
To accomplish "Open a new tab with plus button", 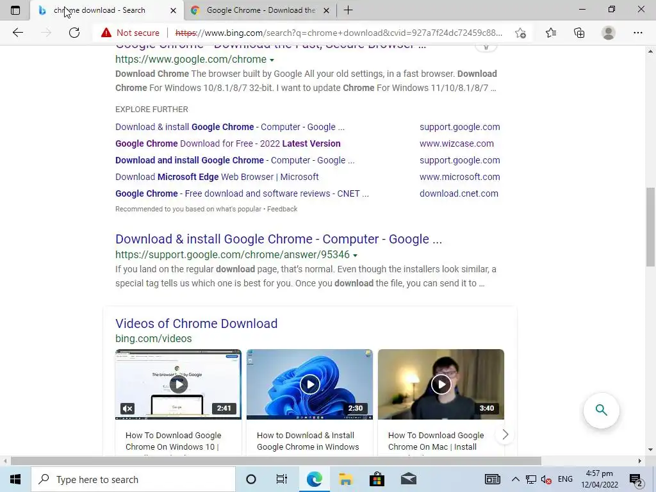I will 348,10.
